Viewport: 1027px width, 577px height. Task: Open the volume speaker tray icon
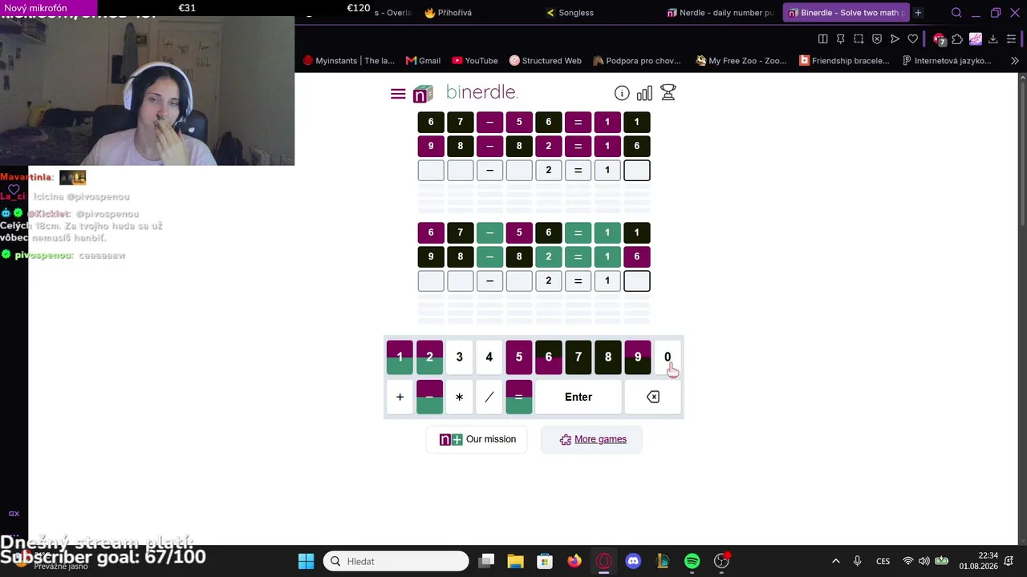click(924, 561)
